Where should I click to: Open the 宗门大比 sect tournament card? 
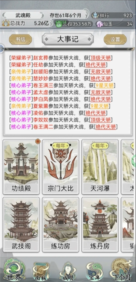(61, 167)
